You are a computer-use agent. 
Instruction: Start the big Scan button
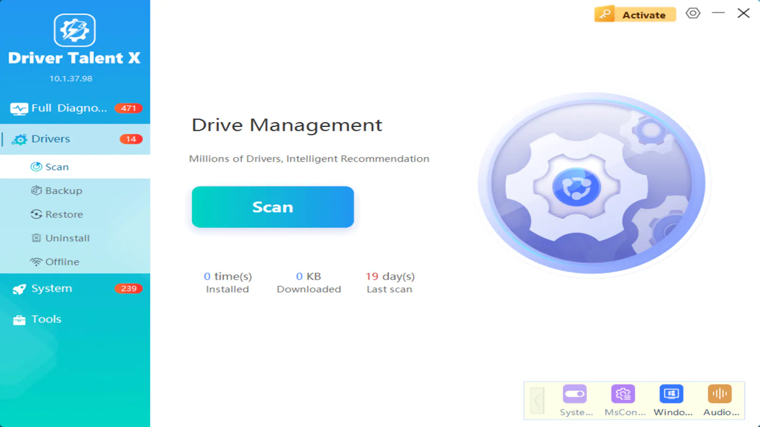pyautogui.click(x=273, y=207)
